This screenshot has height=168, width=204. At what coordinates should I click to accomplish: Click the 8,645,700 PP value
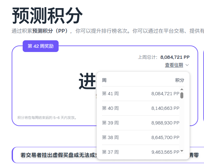[x=165, y=137]
